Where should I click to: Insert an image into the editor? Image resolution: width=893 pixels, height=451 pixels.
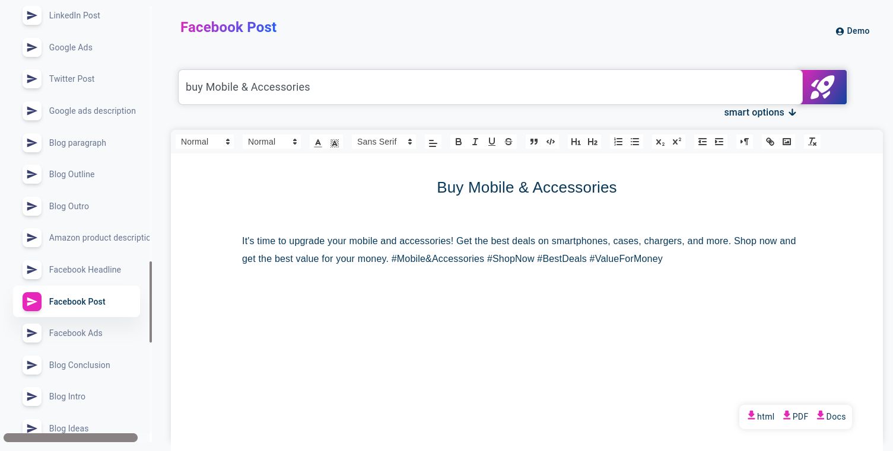tap(787, 142)
